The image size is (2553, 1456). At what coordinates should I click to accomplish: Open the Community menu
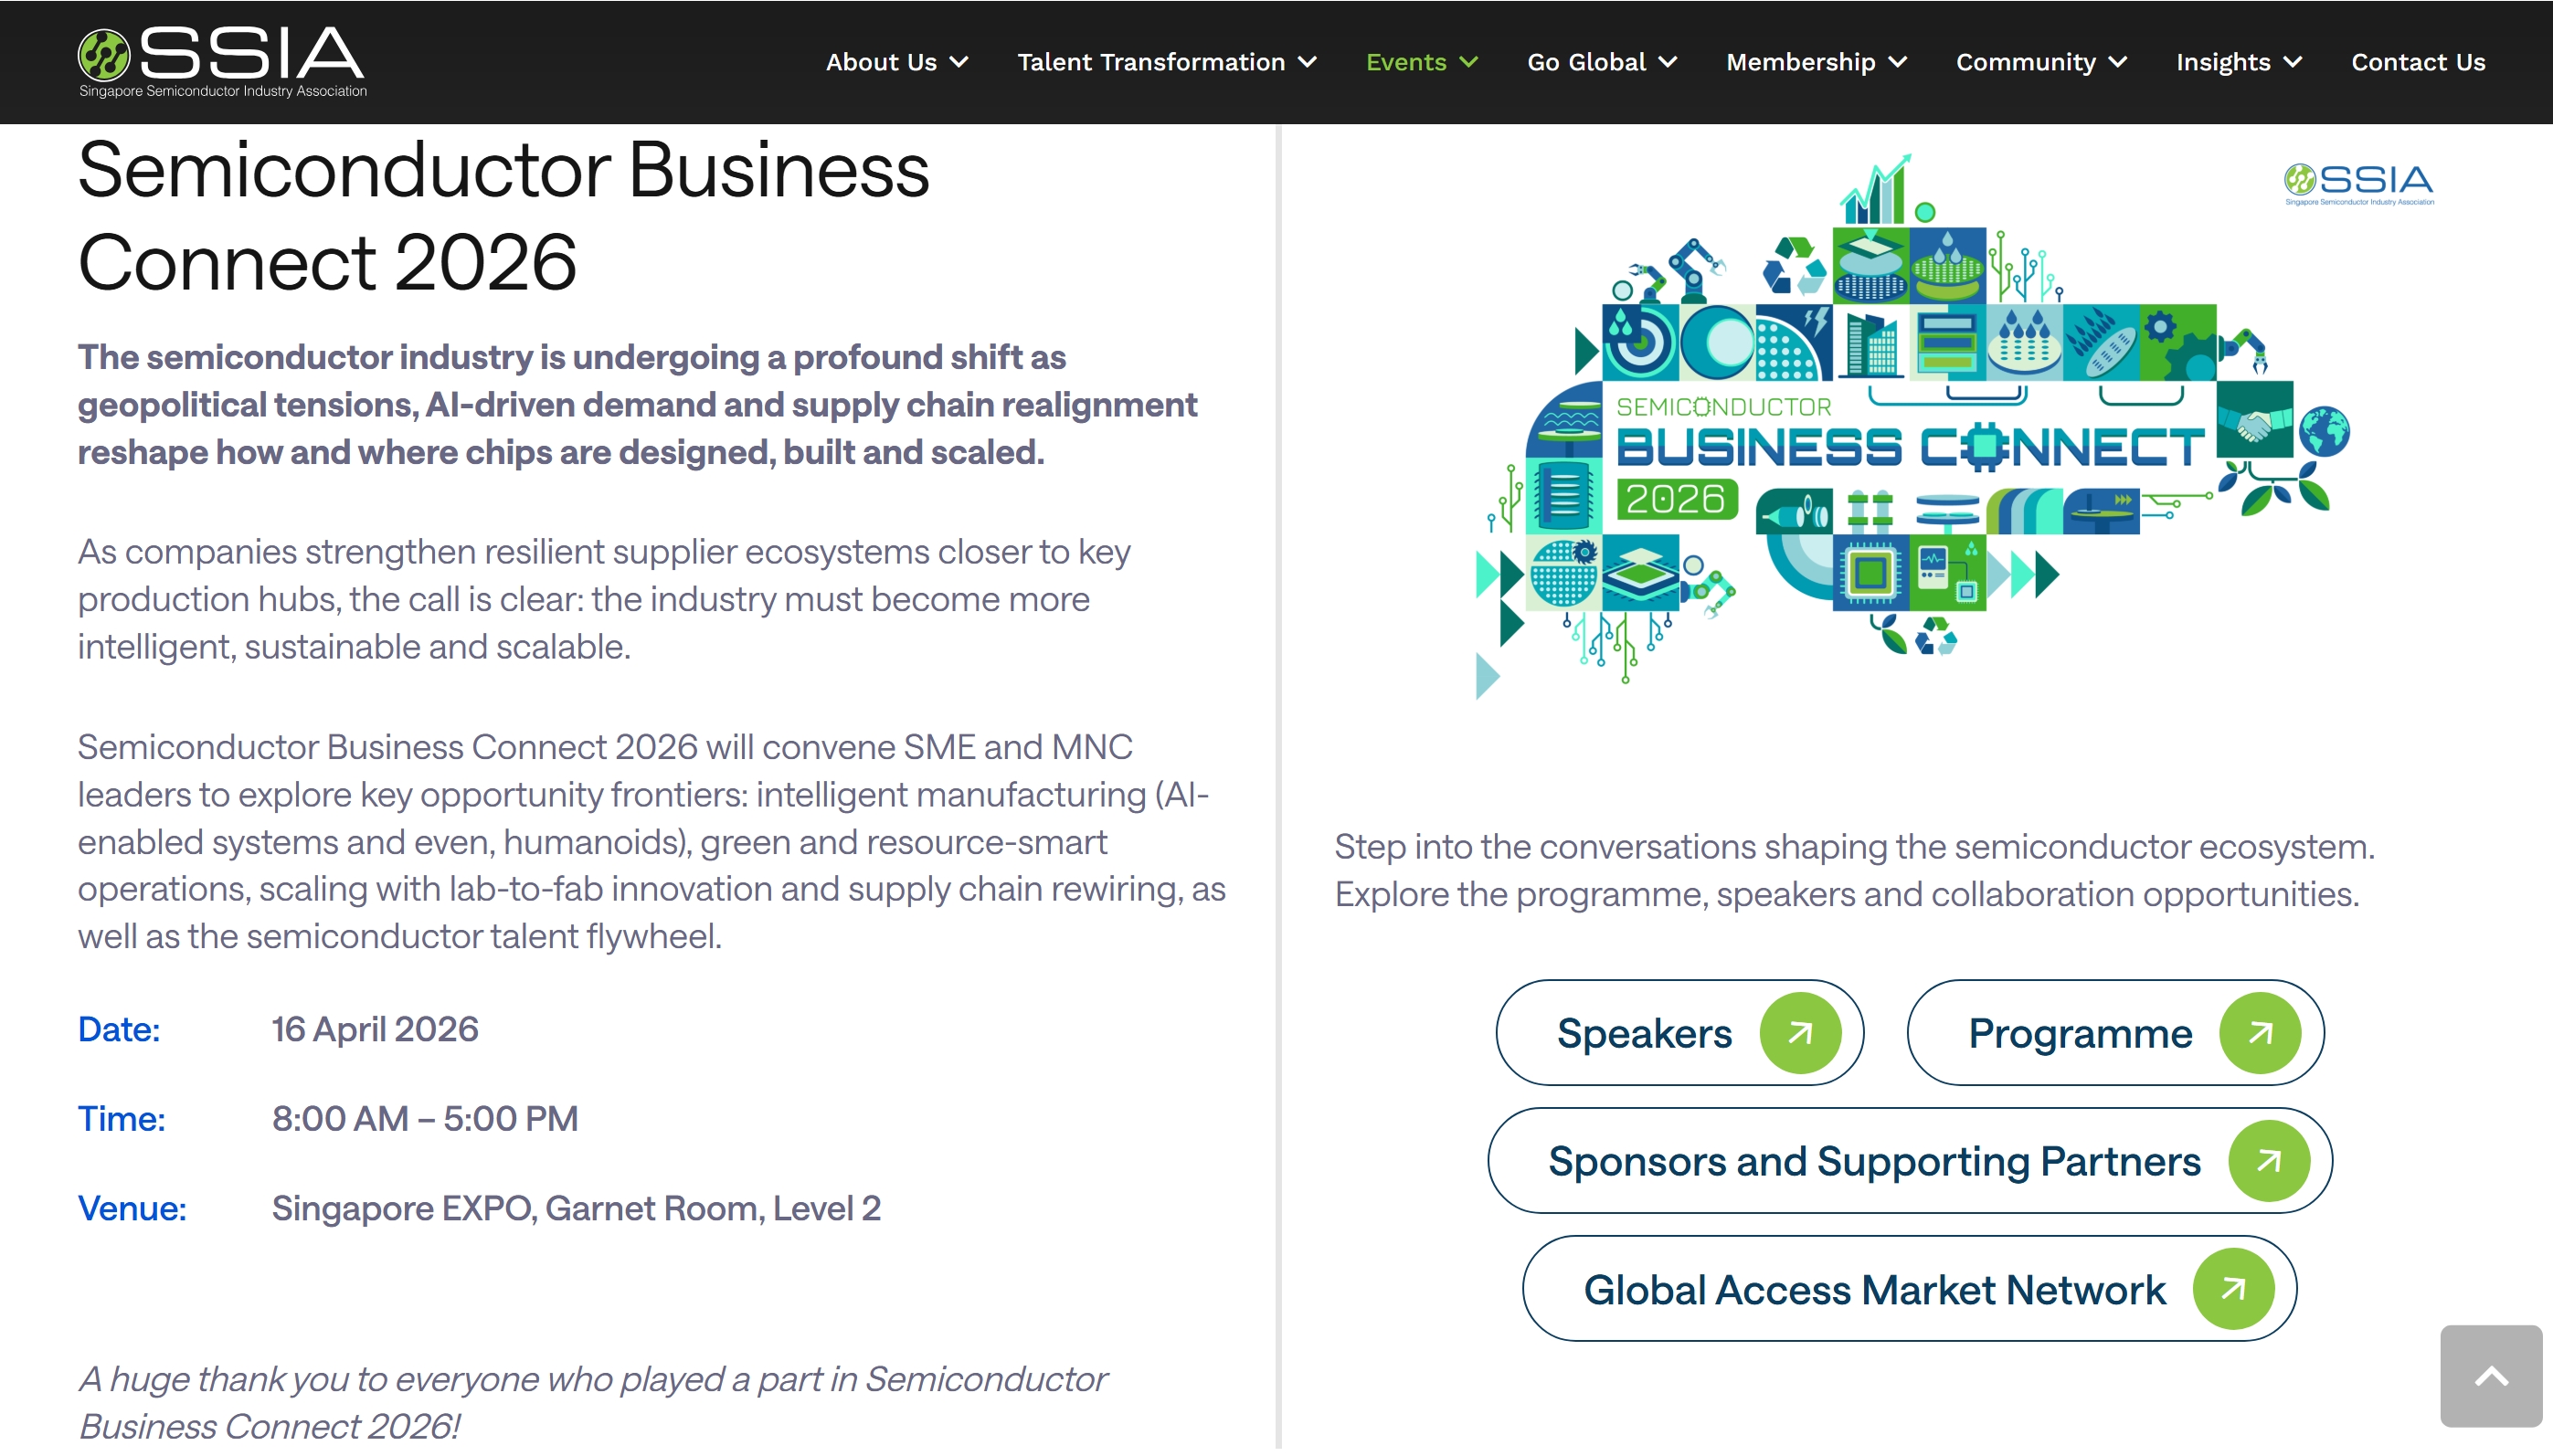(x=2026, y=62)
